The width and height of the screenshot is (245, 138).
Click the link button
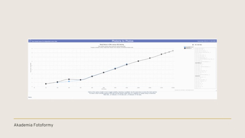click(195, 44)
